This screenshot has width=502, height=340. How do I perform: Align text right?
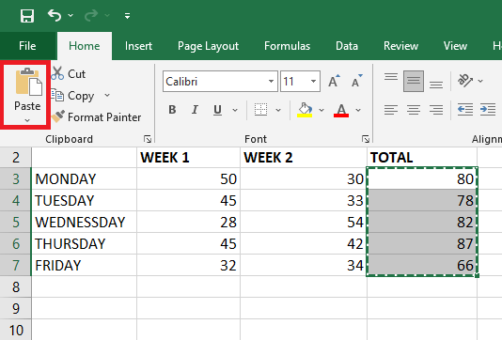pos(436,110)
